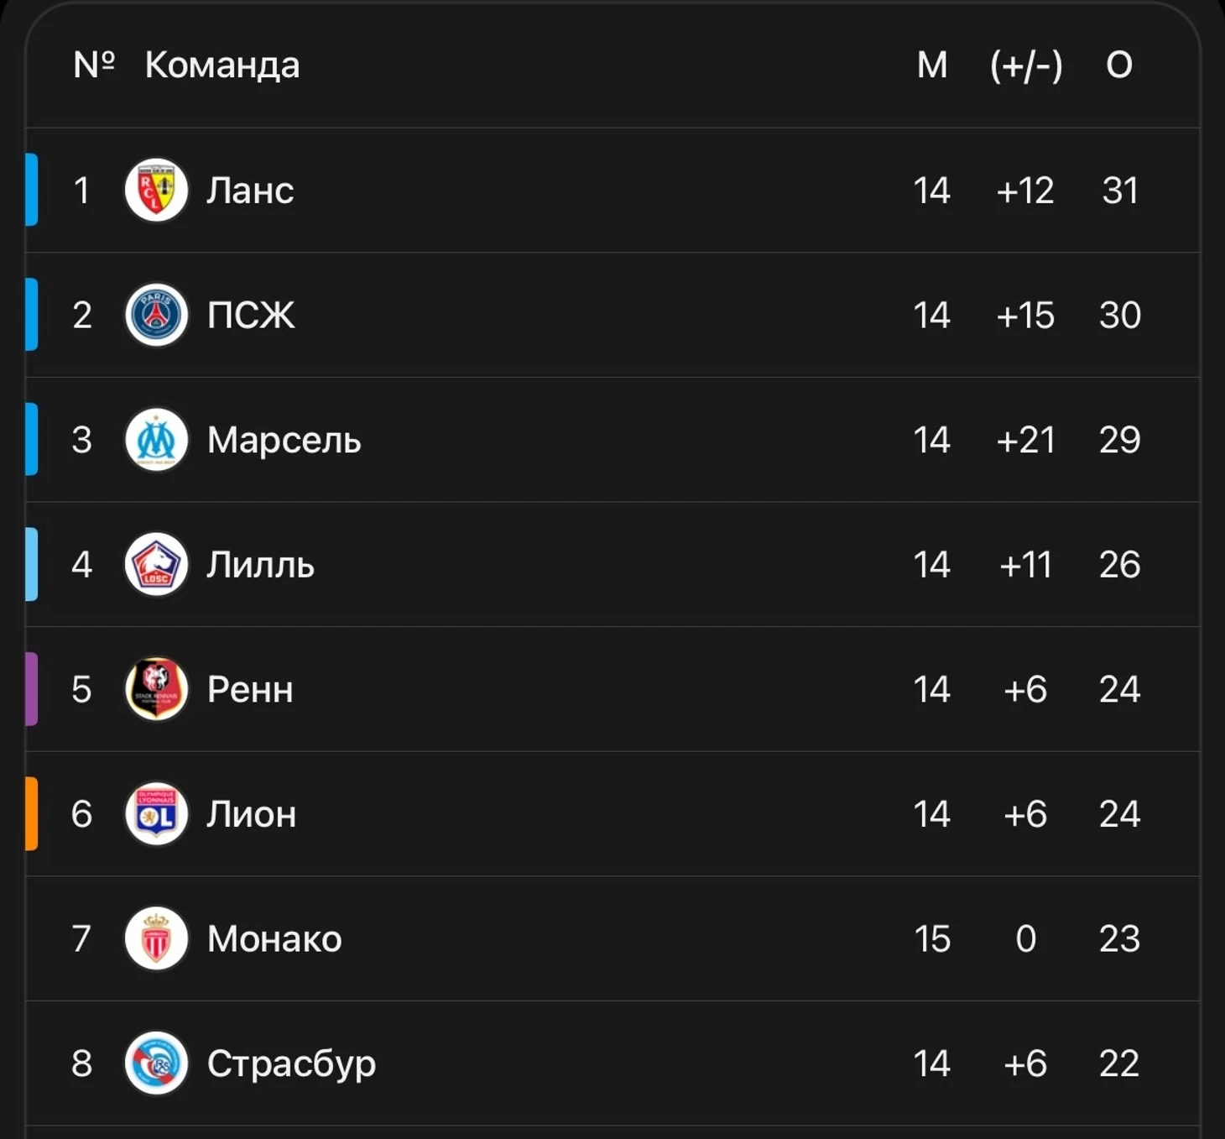Click the Команда column header
Screen dimensions: 1225x1139
tap(222, 65)
